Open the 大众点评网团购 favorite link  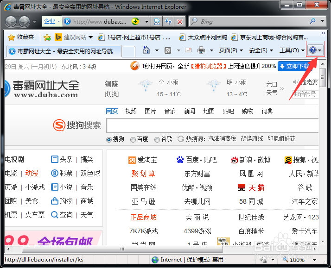click(x=203, y=37)
